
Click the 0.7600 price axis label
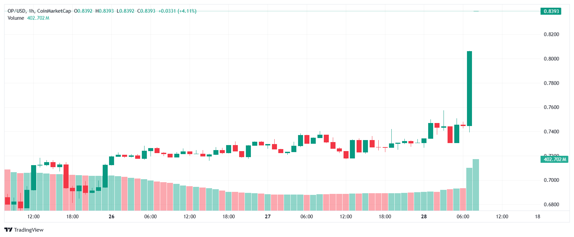pyautogui.click(x=551, y=107)
